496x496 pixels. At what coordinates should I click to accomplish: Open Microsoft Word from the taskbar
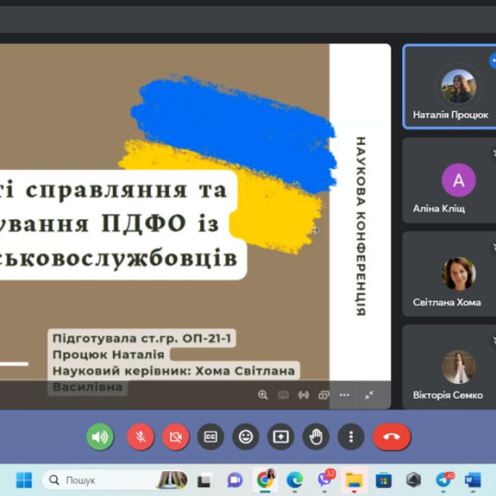pos(473,479)
